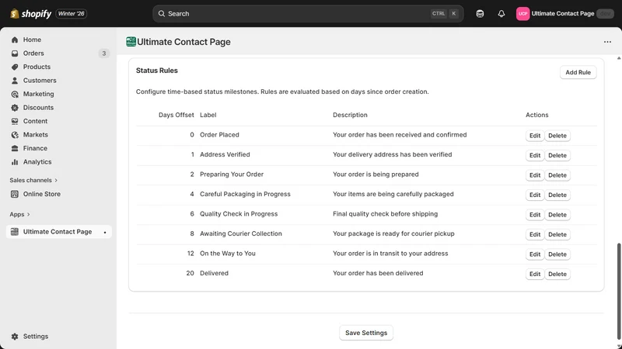Click Ultimate Contact Page sidebar app icon
This screenshot has width=622, height=349.
click(15, 232)
